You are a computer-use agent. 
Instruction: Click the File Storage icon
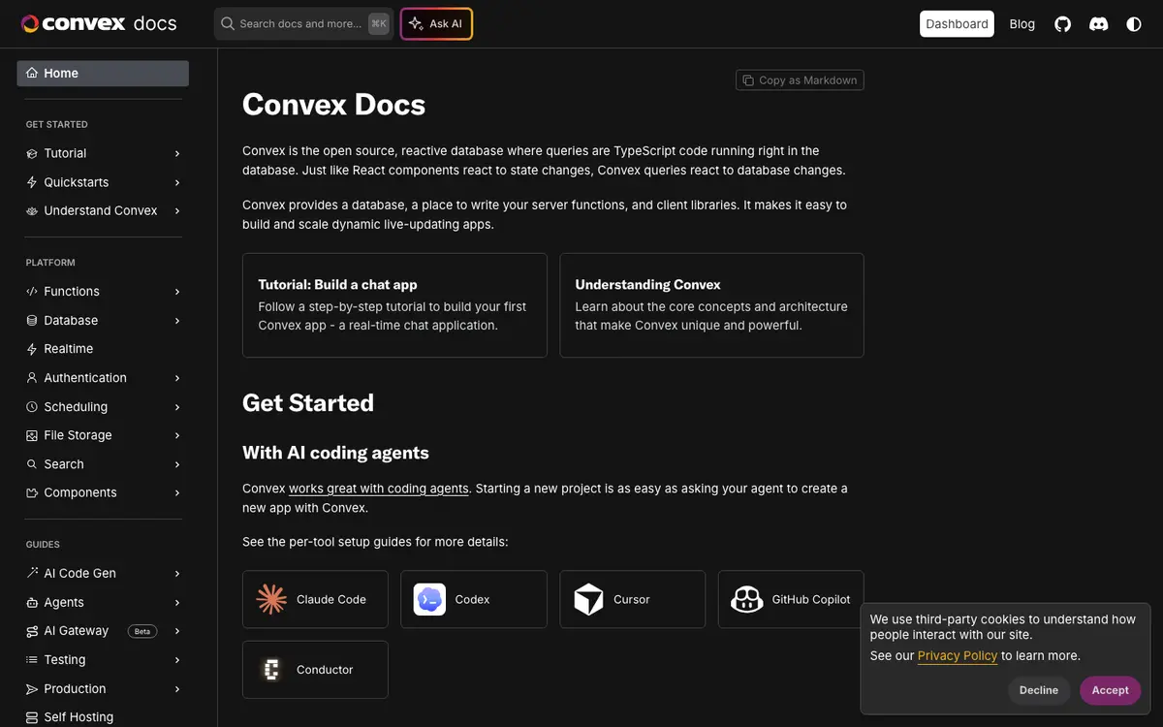coord(32,435)
